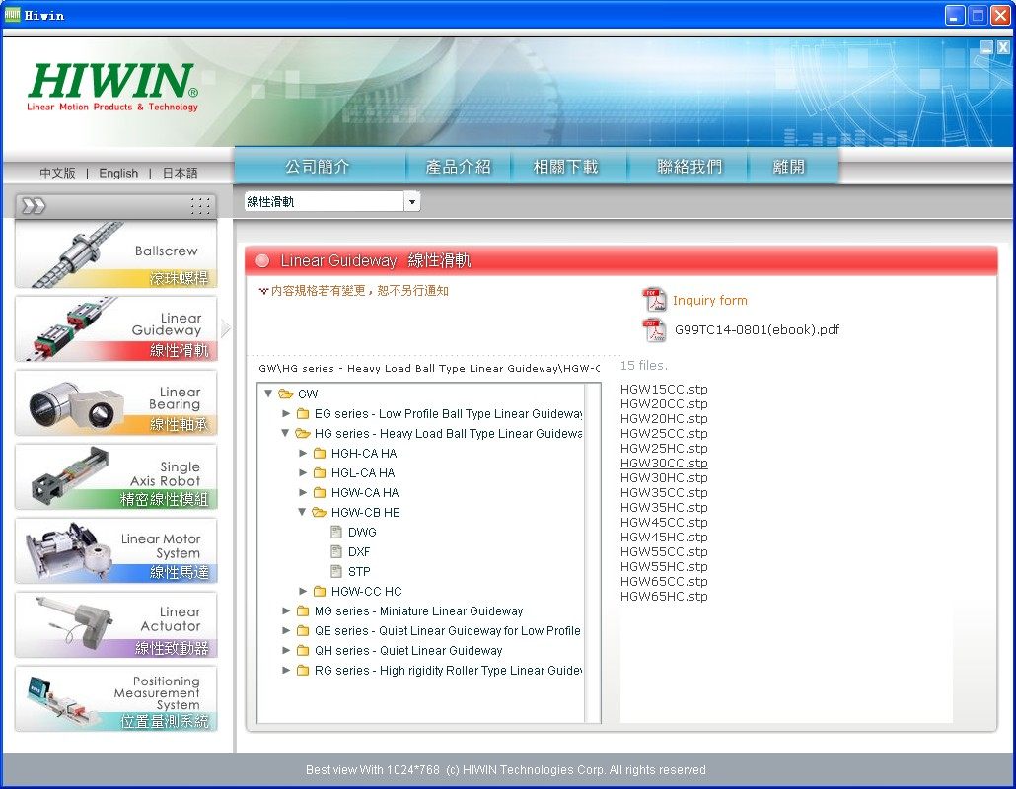Click the double-arrow icon above sidebar
This screenshot has width=1016, height=789.
tap(34, 206)
